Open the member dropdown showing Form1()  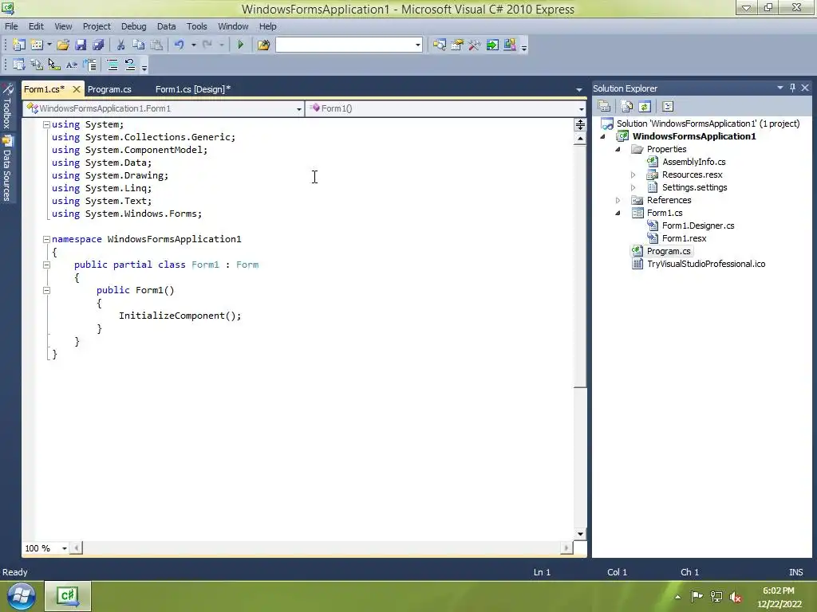[x=582, y=108]
